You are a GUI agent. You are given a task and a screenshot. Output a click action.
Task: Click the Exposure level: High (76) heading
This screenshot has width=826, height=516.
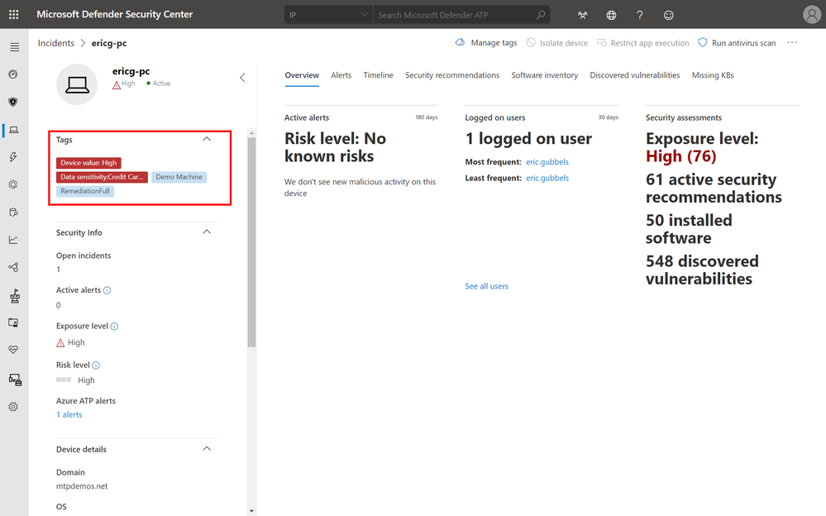click(x=702, y=147)
